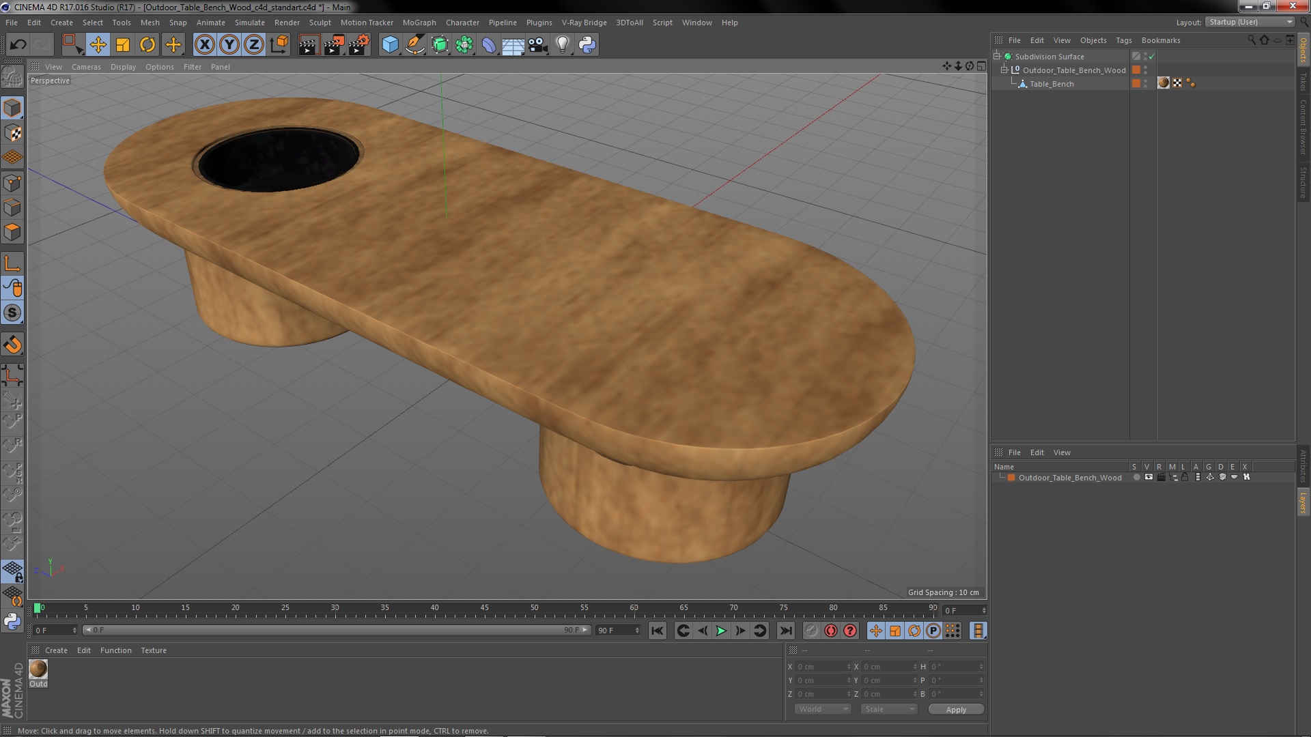Activate the Move tool
Image resolution: width=1311 pixels, height=737 pixels.
(98, 45)
